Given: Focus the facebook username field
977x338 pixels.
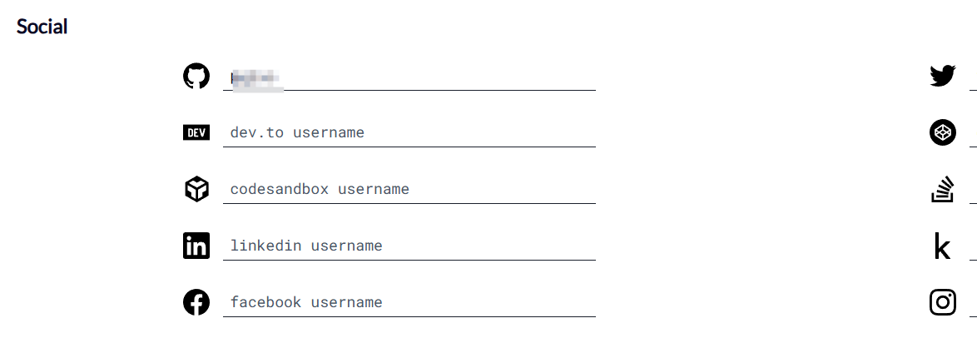Looking at the screenshot, I should tap(409, 305).
